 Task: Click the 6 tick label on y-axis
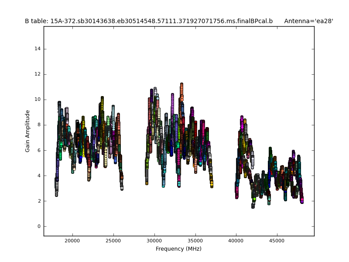[39, 150]
